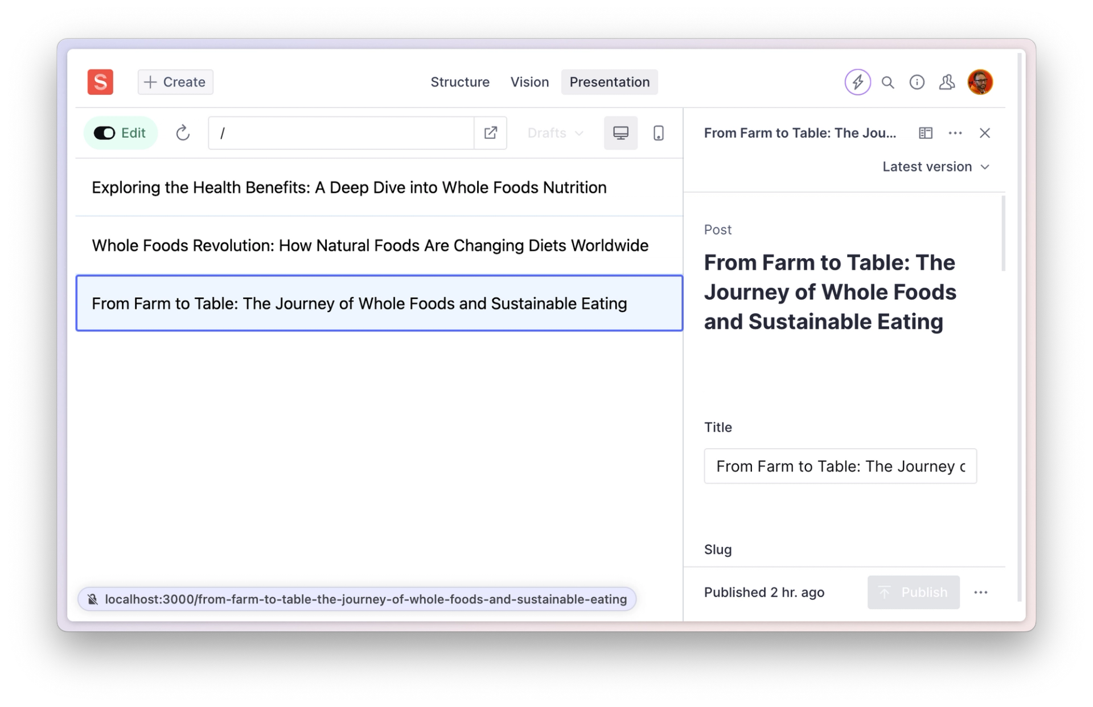Click the red Sanity S logo
The image size is (1093, 707).
pos(100,82)
